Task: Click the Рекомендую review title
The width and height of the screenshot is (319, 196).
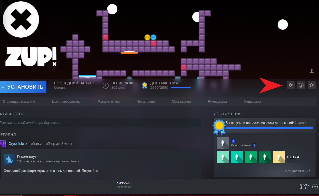Action: pos(27,157)
